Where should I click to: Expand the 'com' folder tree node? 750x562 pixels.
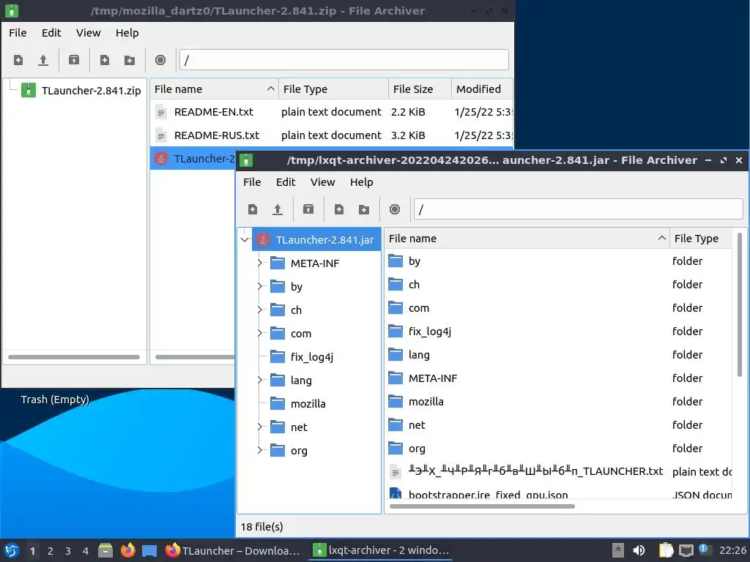click(x=260, y=333)
